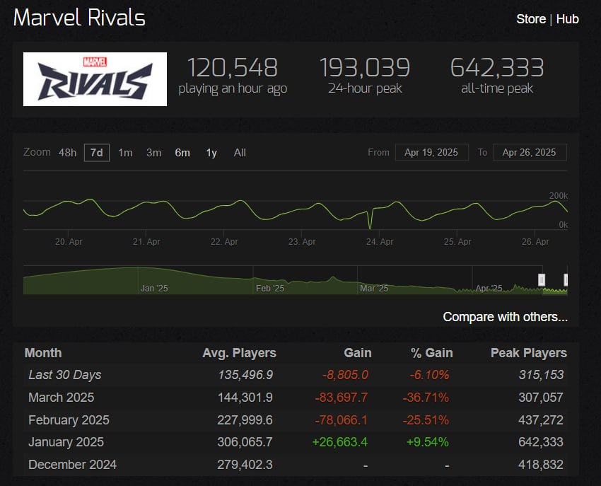Click the 437,272 peak players value
Viewport: 601px width, 486px height.
tap(541, 420)
